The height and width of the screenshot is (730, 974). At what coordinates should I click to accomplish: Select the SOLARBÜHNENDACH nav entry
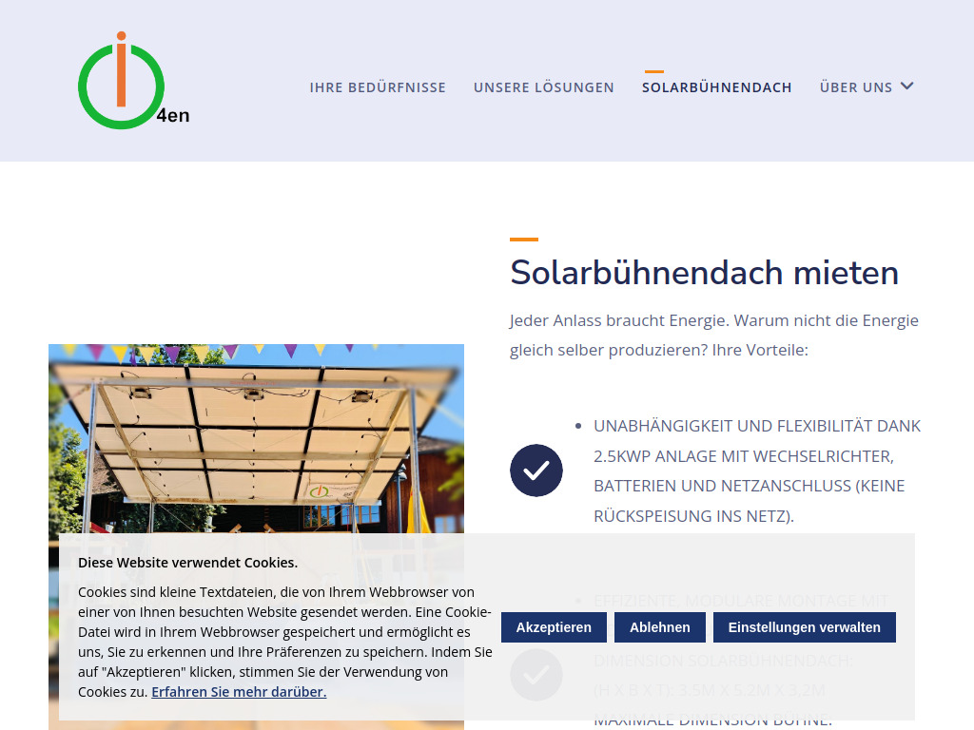coord(716,86)
